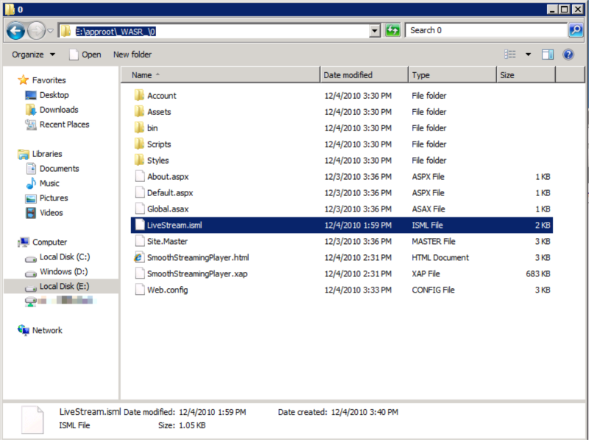Select Local Disk (C:) in navigation pane
This screenshot has height=440, width=589.
pyautogui.click(x=64, y=257)
